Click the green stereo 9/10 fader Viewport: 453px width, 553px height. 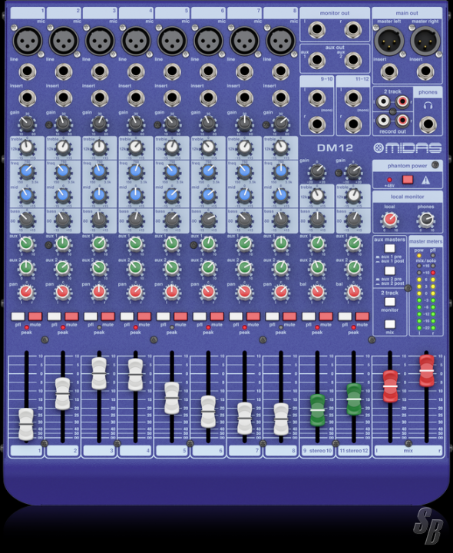tap(317, 410)
